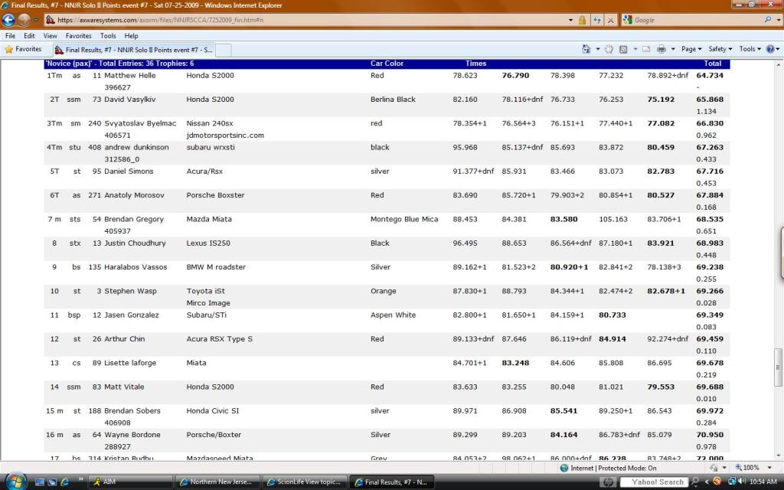Click the orange tray icon beside the volume

click(717, 482)
